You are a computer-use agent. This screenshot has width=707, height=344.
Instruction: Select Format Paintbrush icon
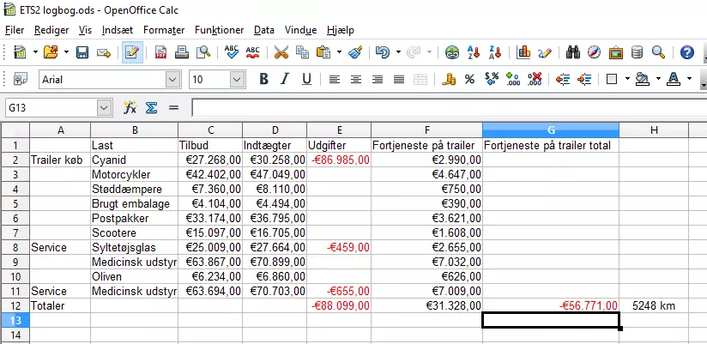pyautogui.click(x=356, y=52)
